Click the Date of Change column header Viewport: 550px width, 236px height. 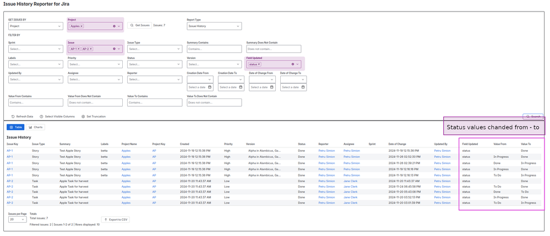click(x=397, y=144)
